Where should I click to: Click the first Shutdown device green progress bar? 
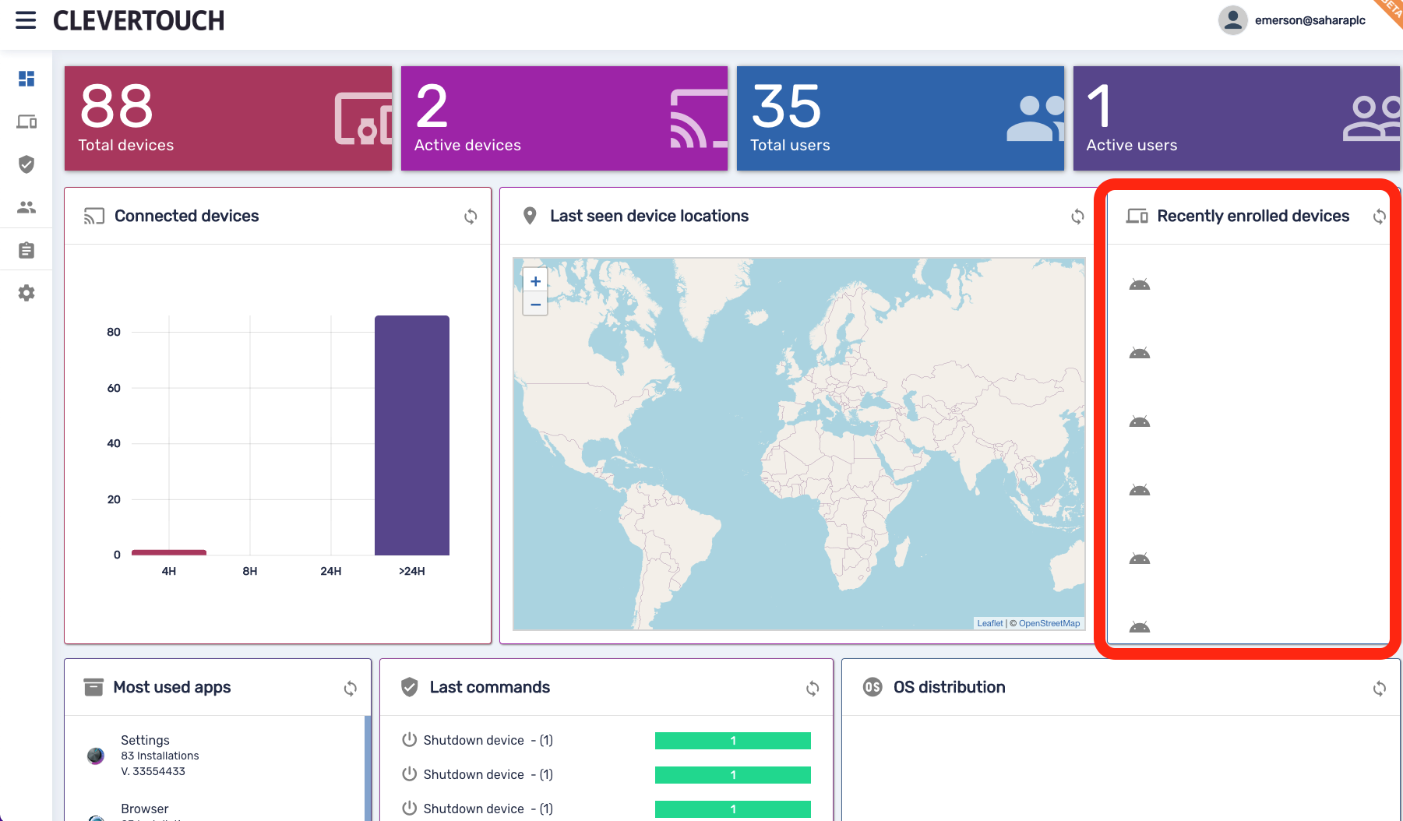[x=733, y=741]
